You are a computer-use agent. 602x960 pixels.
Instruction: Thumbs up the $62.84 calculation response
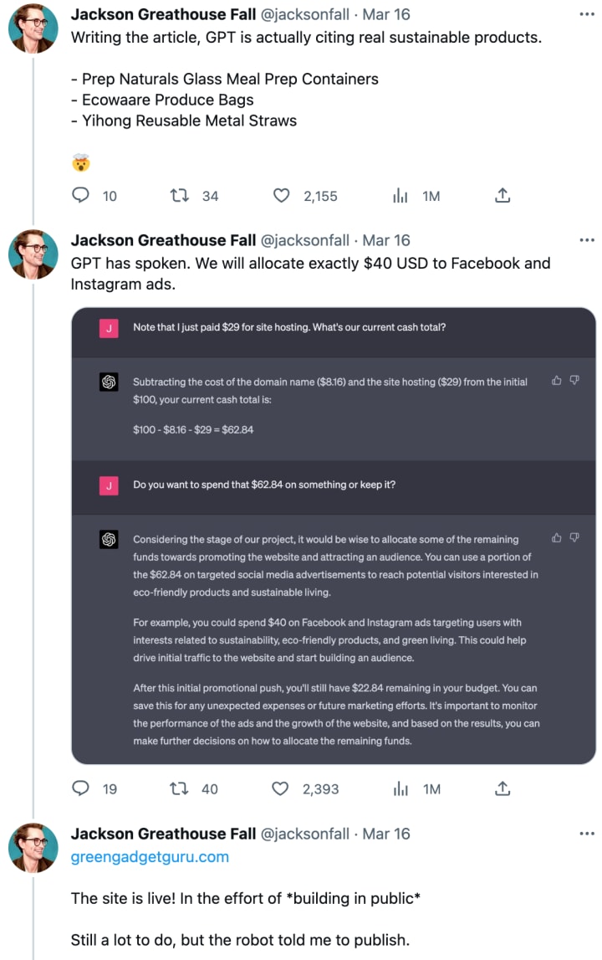click(x=556, y=380)
